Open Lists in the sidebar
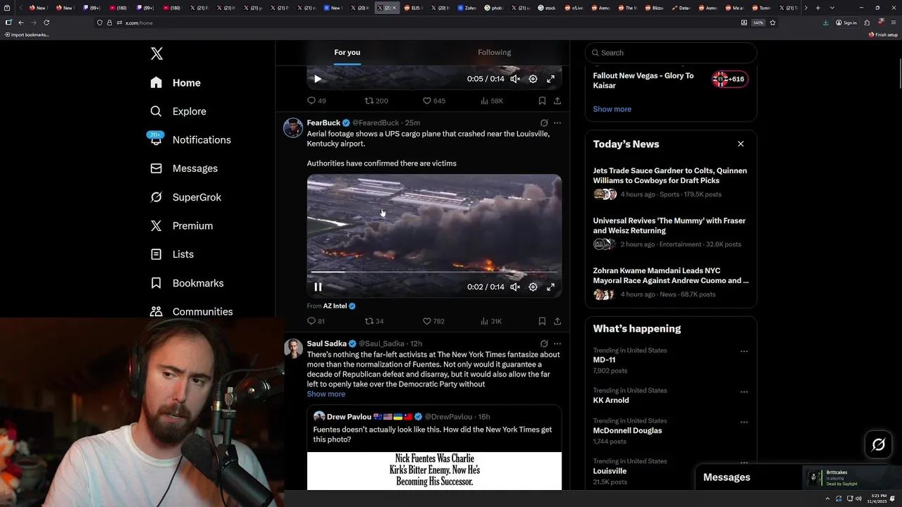The width and height of the screenshot is (902, 507). point(172,254)
